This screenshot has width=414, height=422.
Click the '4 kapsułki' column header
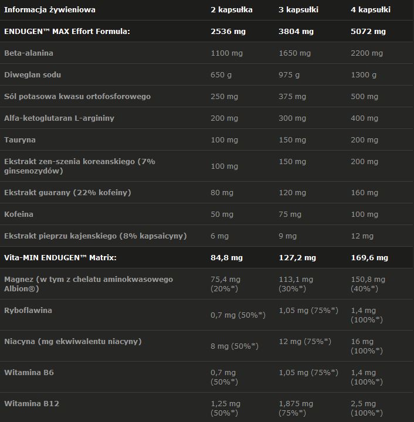pos(371,10)
